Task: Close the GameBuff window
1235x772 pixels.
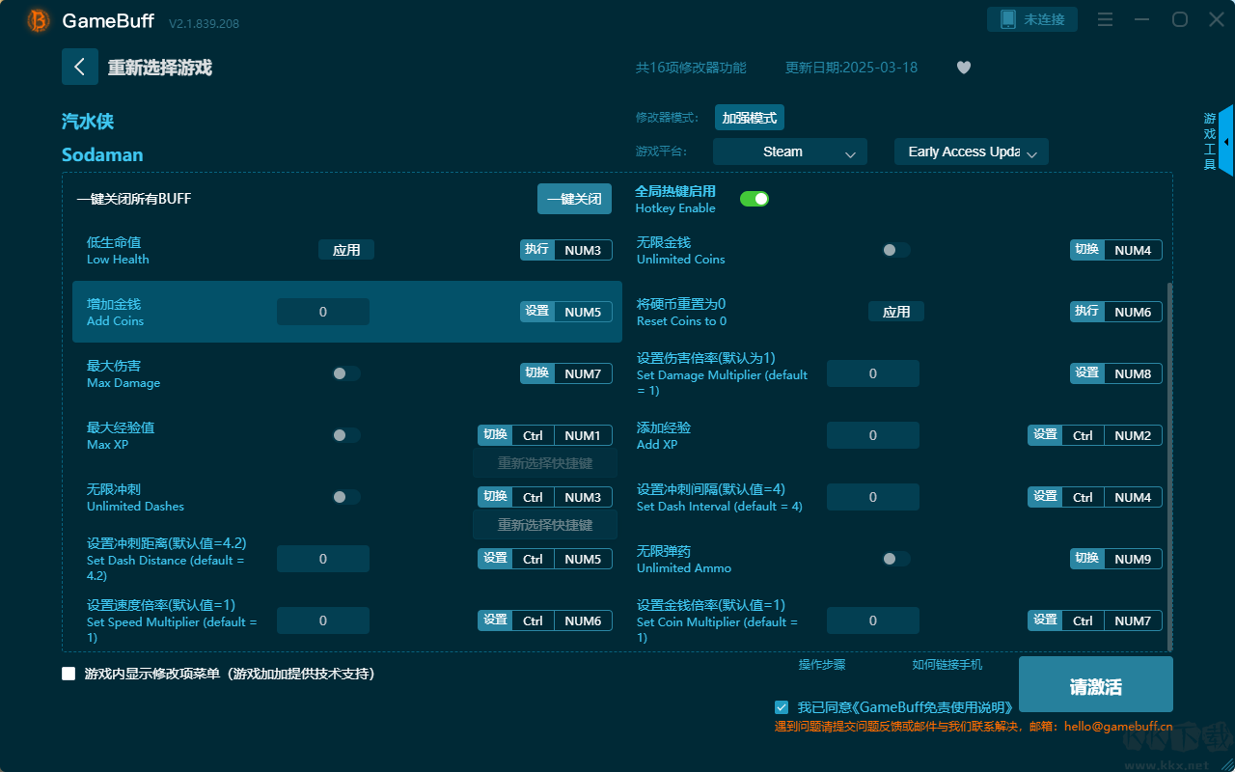Action: point(1216,19)
